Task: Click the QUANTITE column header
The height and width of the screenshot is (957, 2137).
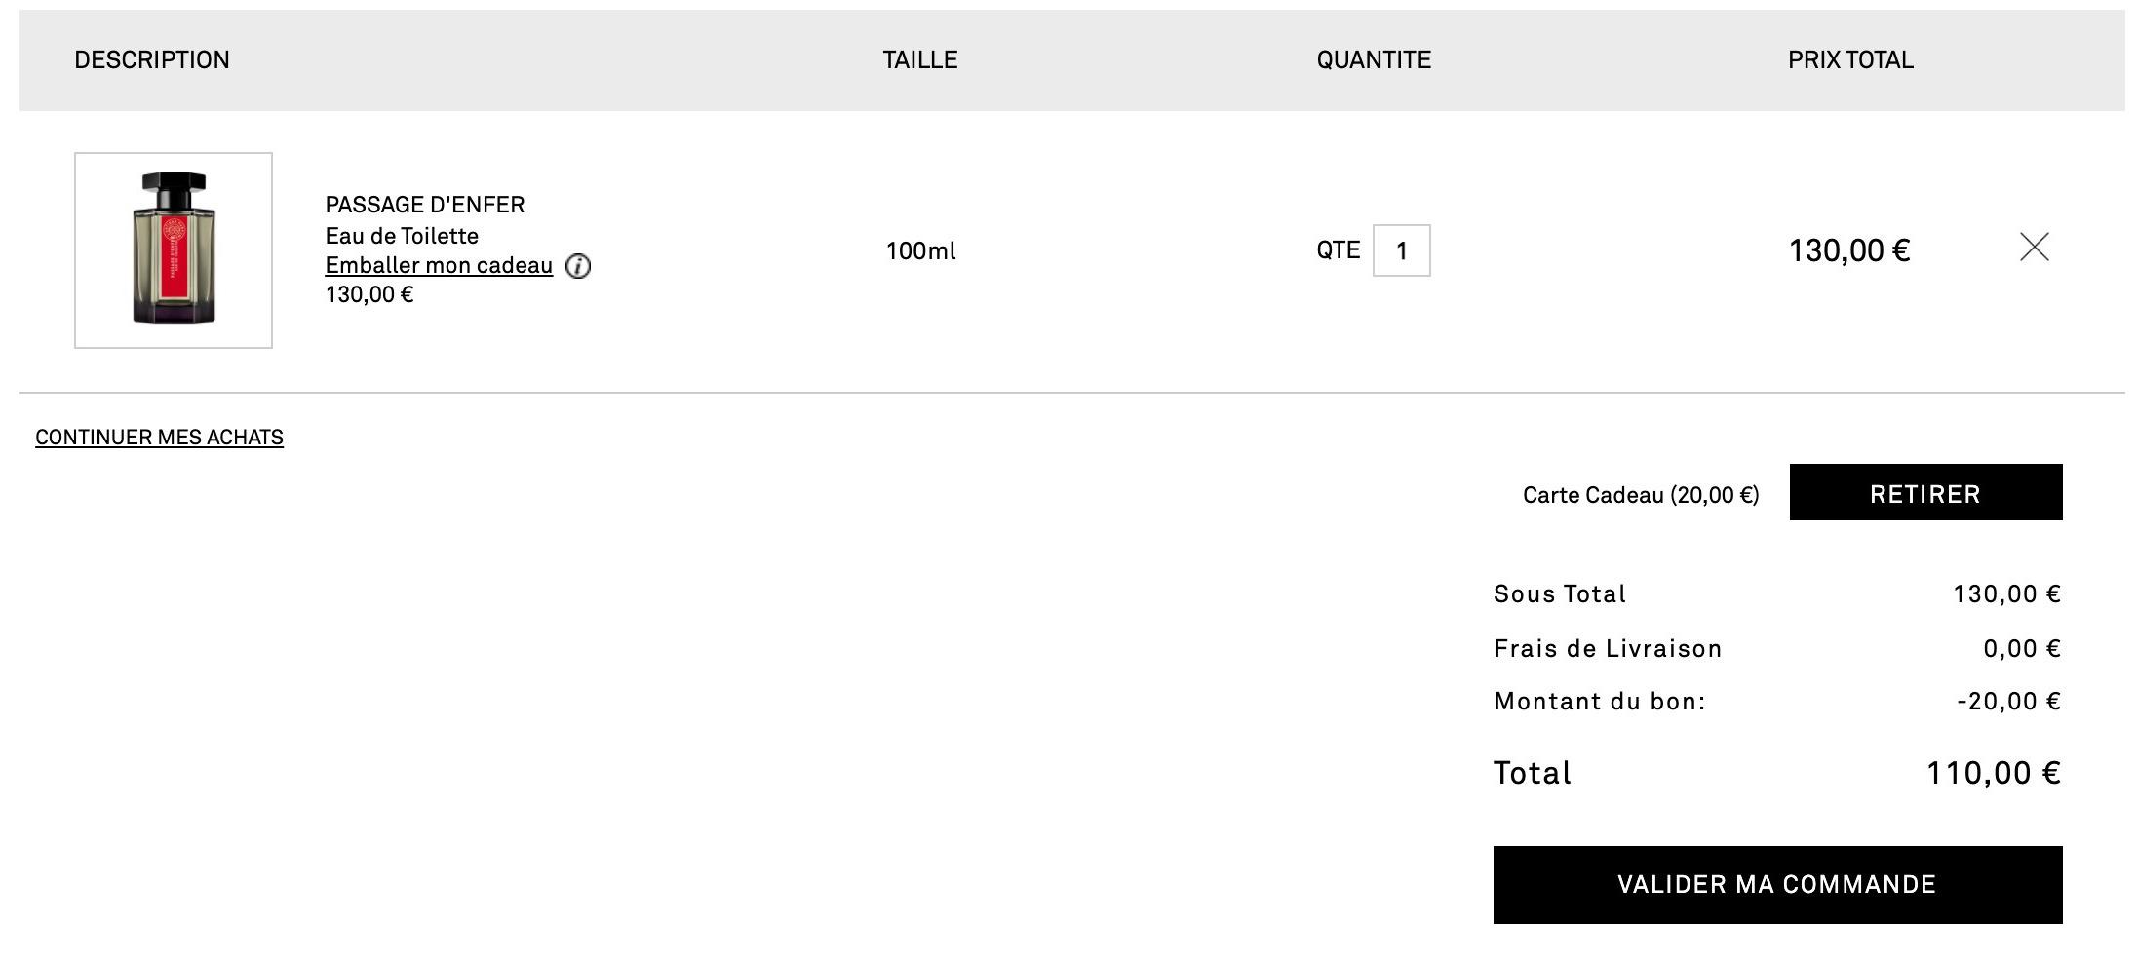Action: tap(1373, 60)
